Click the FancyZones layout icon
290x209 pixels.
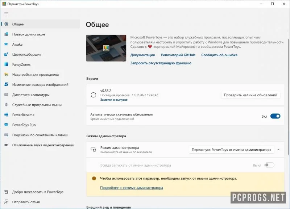click(6, 64)
